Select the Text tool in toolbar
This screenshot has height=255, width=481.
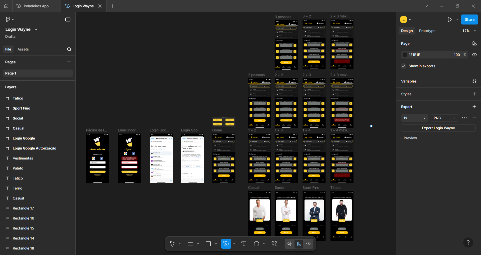click(x=244, y=244)
